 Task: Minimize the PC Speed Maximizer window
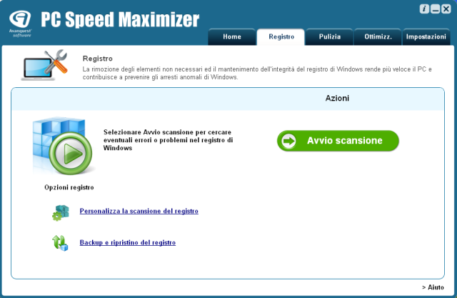point(435,9)
